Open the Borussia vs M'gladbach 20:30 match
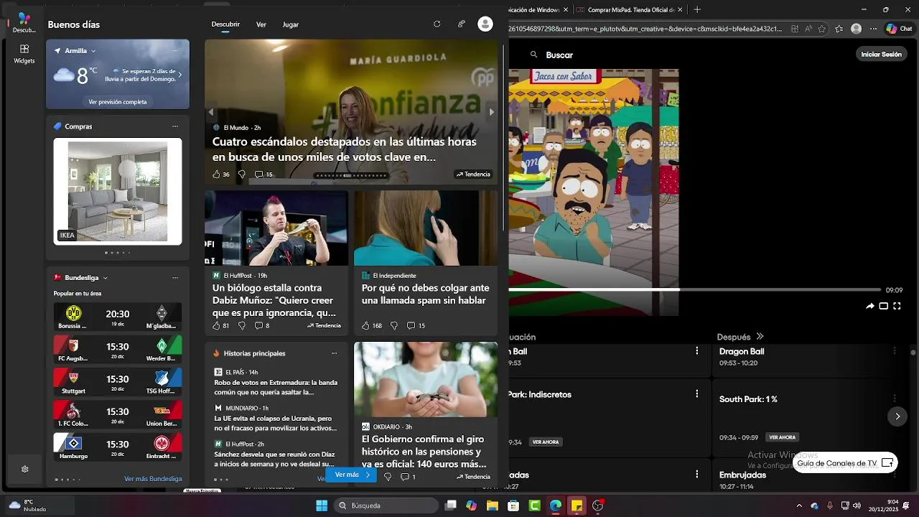 (118, 317)
